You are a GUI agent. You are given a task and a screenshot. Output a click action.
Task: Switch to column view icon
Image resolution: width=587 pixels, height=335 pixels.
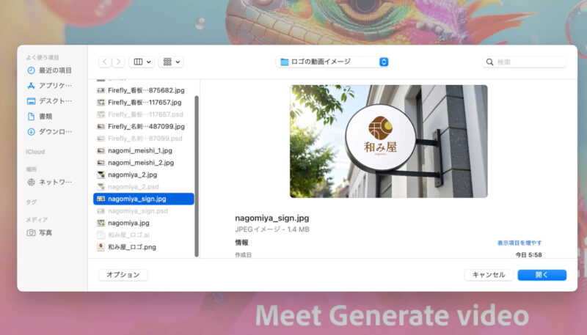point(138,62)
